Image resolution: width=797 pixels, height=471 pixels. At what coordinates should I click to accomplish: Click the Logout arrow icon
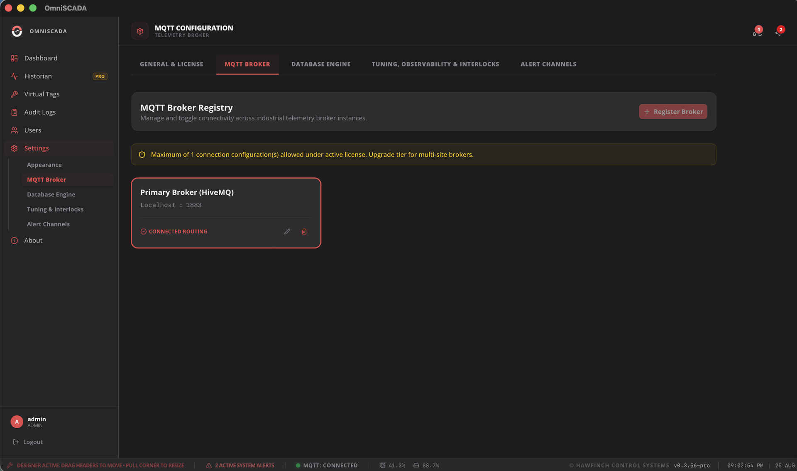pyautogui.click(x=16, y=442)
